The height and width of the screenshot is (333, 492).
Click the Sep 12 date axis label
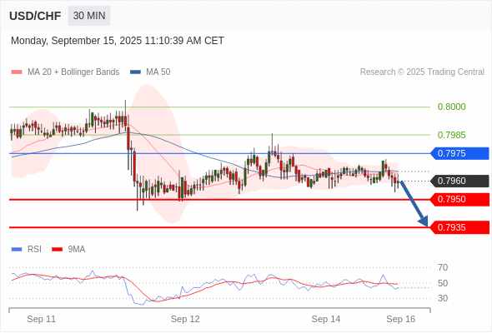(185, 319)
